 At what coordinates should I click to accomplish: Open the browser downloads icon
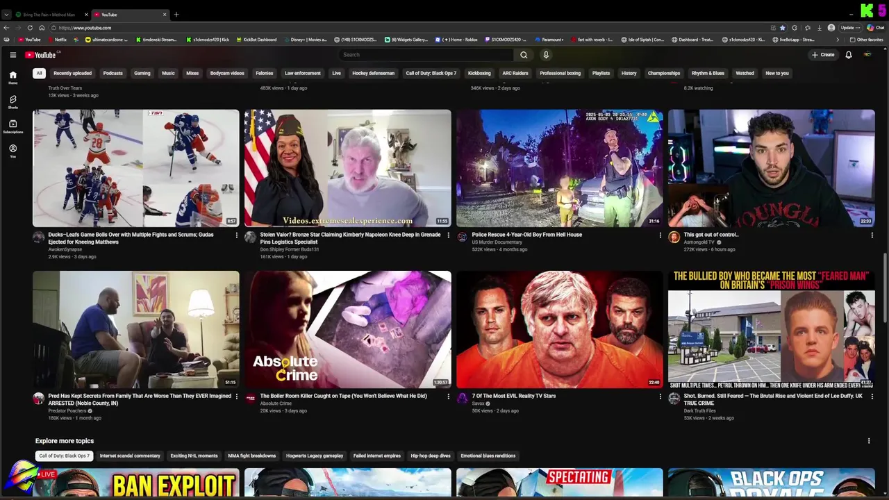tap(818, 28)
